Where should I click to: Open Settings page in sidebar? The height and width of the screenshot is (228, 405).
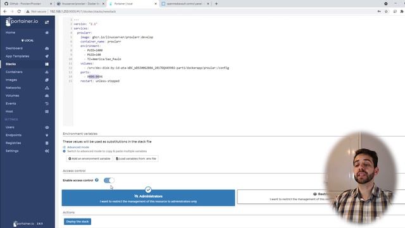click(x=12, y=151)
